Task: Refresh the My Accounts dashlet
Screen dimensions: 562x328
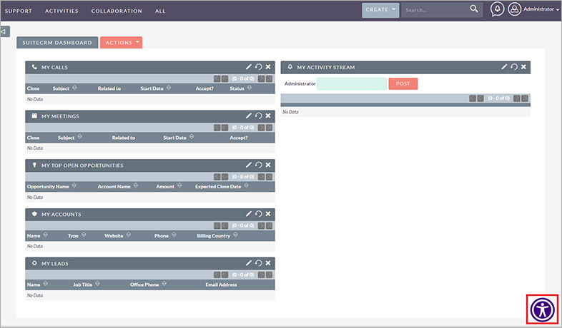Action: pyautogui.click(x=258, y=214)
